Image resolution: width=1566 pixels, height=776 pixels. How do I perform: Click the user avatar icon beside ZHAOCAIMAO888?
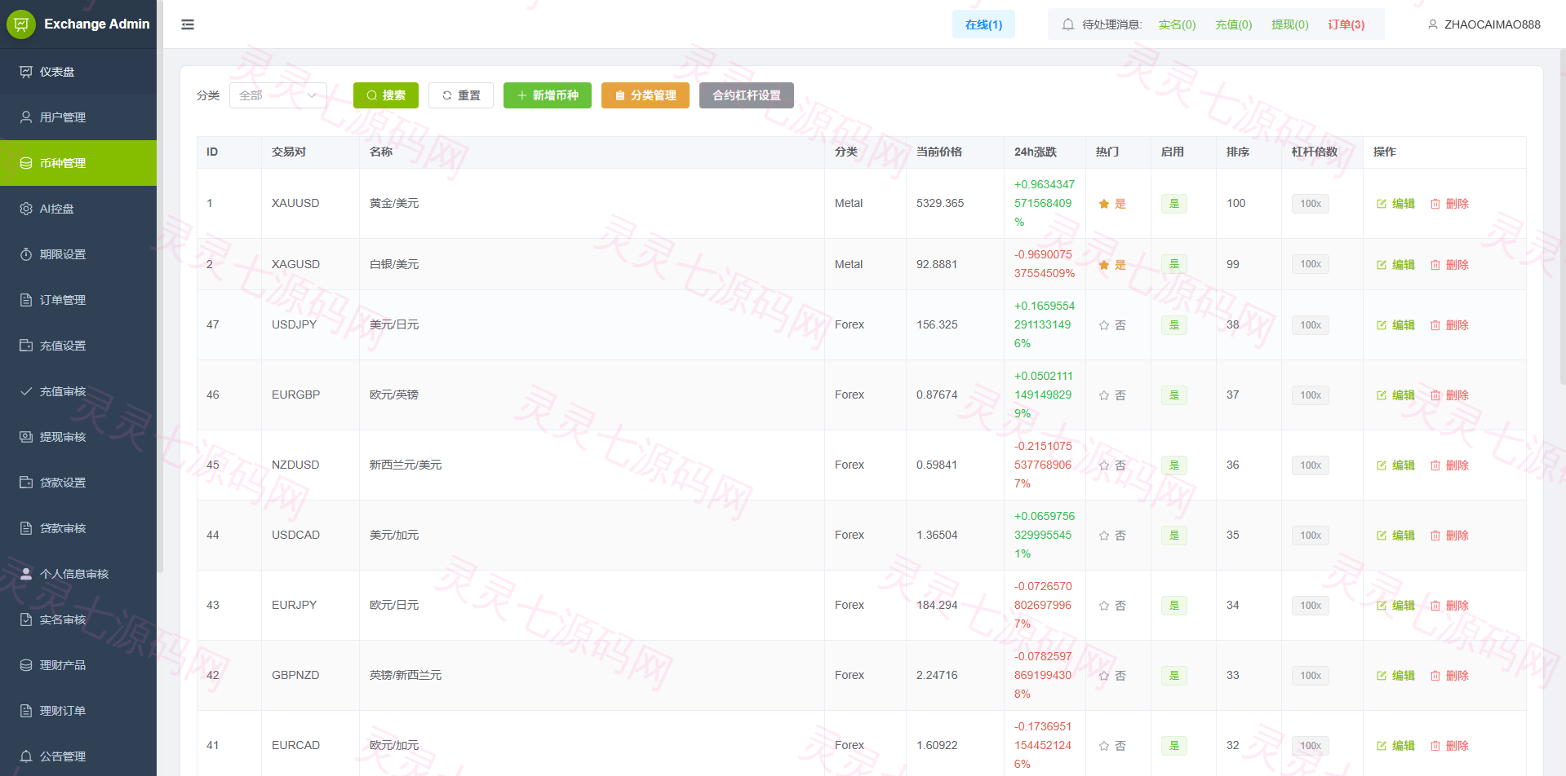pyautogui.click(x=1432, y=24)
